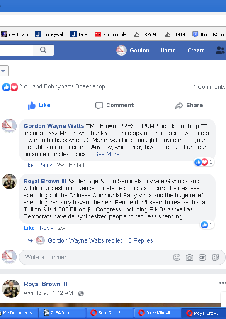Image resolution: width=226 pixels, height=319 pixels.
Task: Toggle Like on the post
Action: pos(39,105)
